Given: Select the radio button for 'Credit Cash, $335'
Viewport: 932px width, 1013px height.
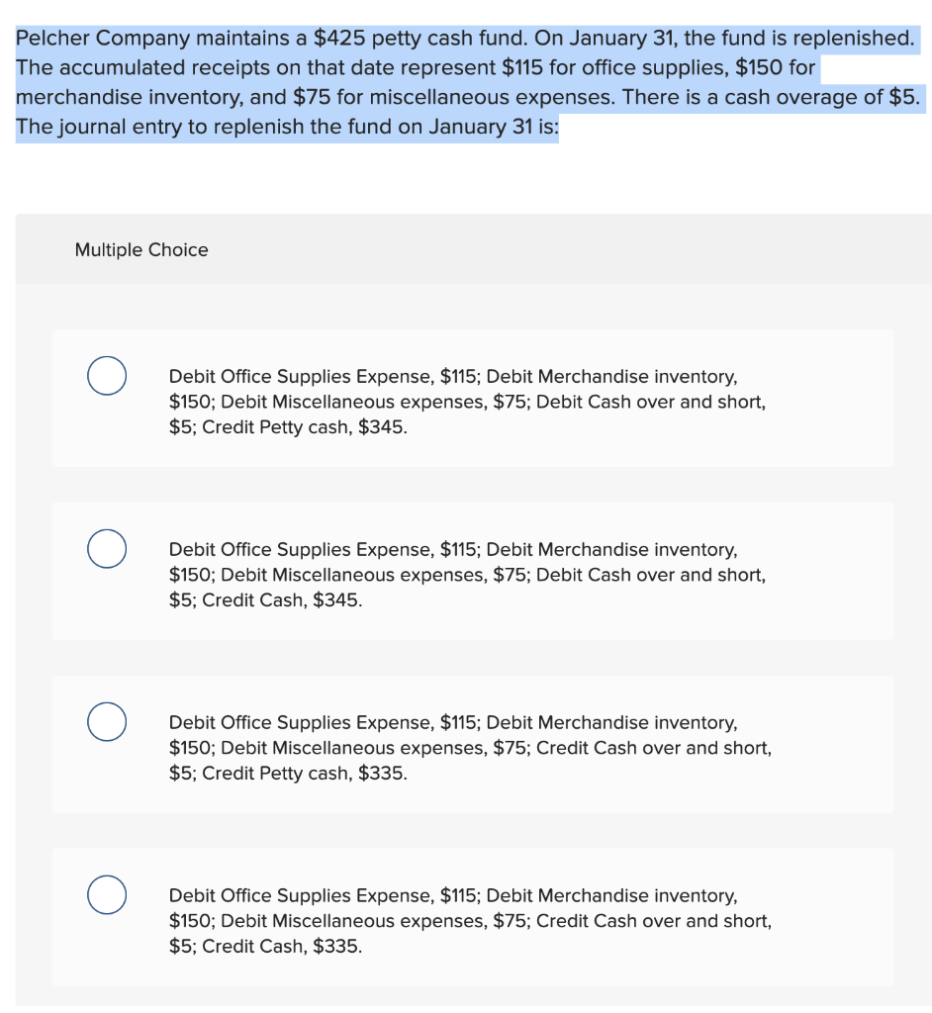Looking at the screenshot, I should [x=107, y=894].
